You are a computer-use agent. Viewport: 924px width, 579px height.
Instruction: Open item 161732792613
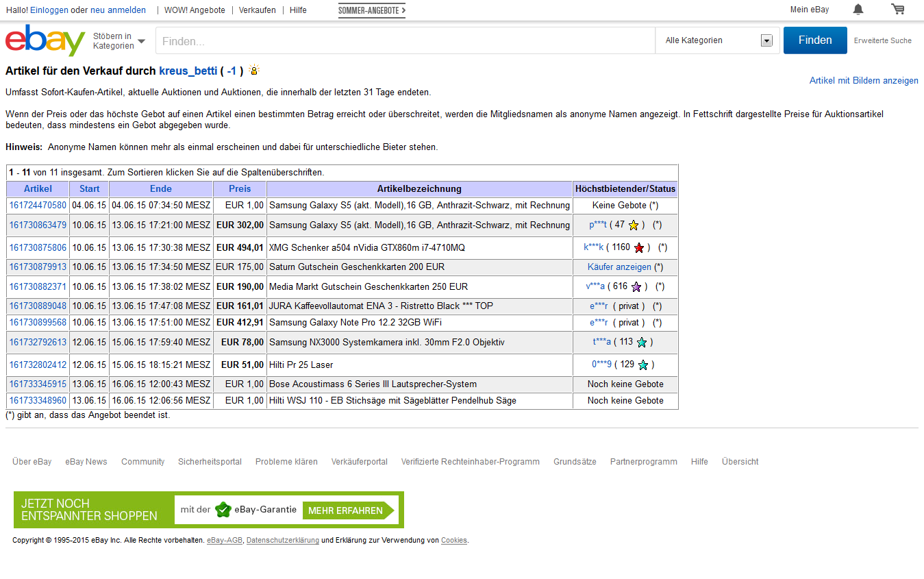coord(38,342)
